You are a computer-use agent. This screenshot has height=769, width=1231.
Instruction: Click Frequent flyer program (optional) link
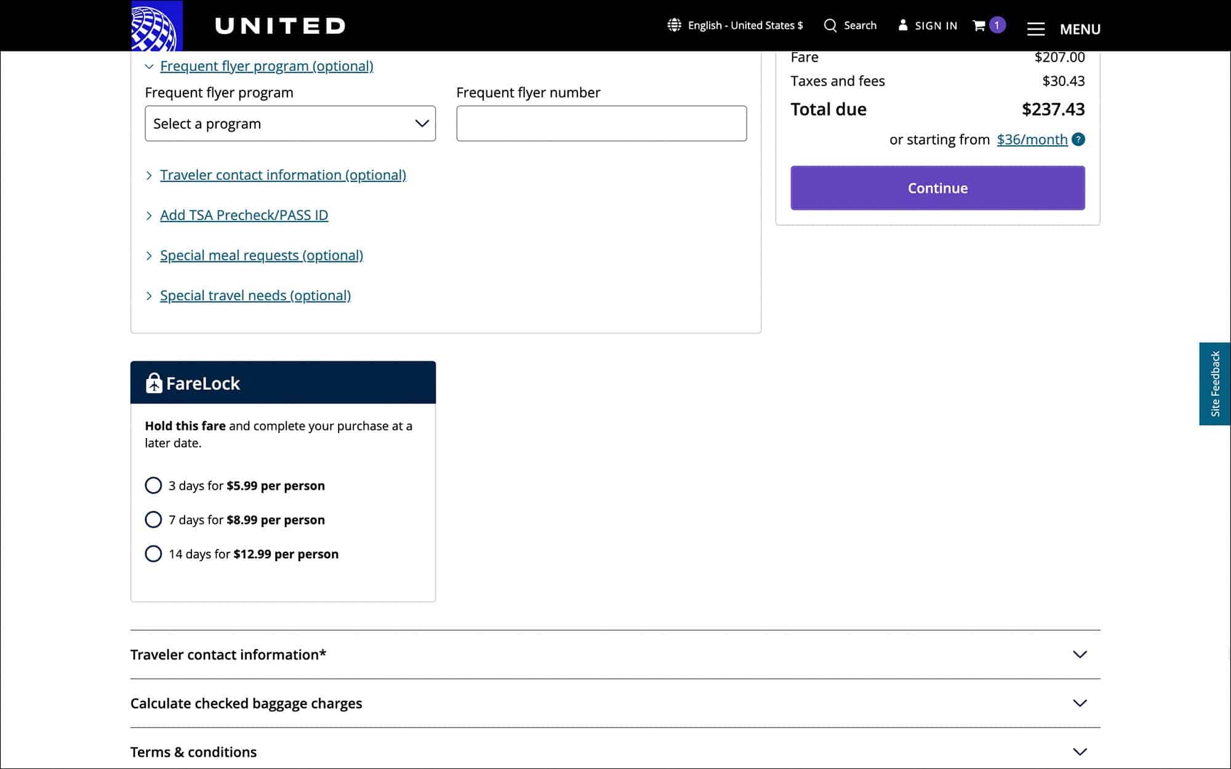pyautogui.click(x=267, y=66)
